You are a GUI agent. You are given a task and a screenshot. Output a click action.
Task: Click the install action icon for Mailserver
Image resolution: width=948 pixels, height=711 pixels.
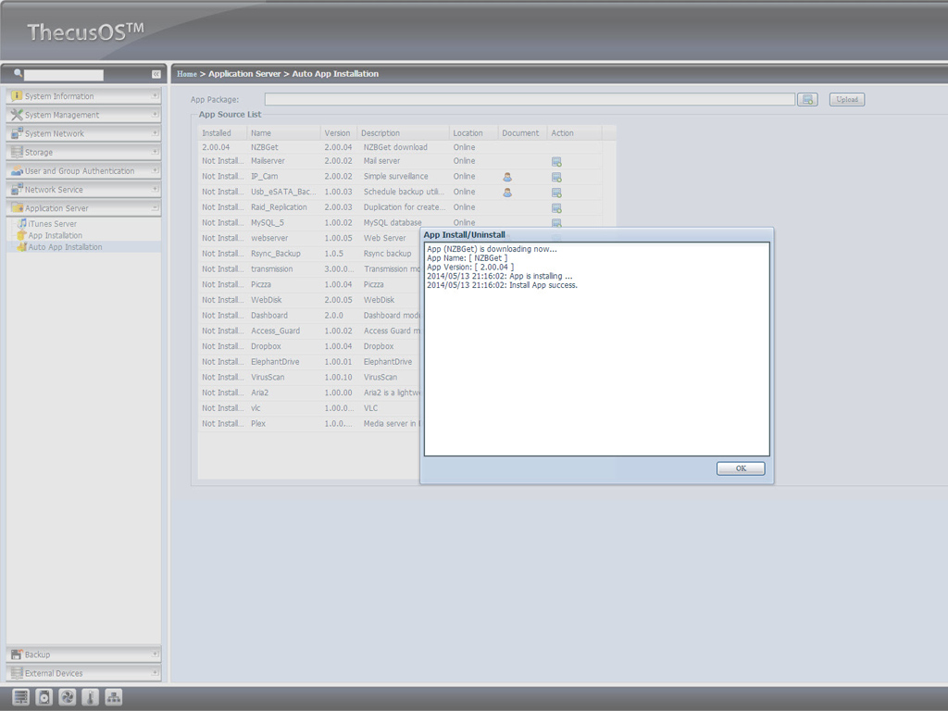(x=556, y=162)
